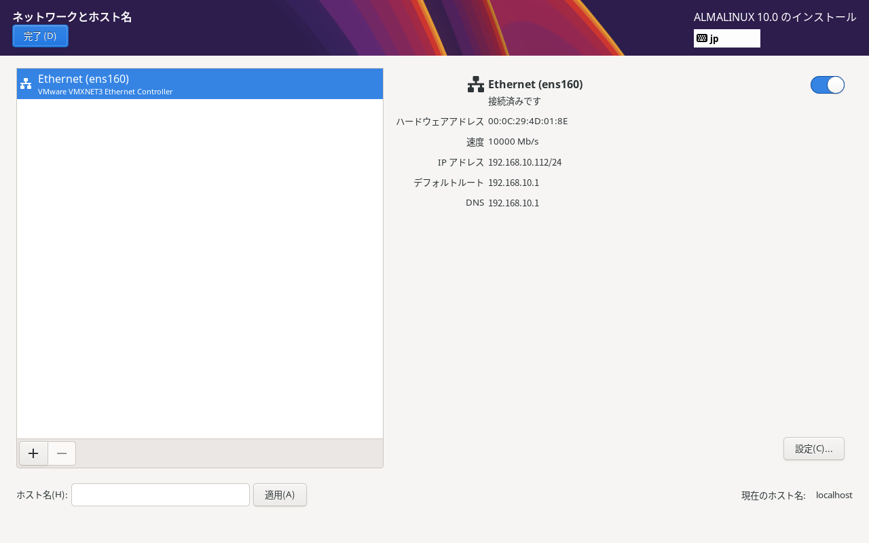
Task: Click the デフォルトルート label in details
Action: [449, 183]
